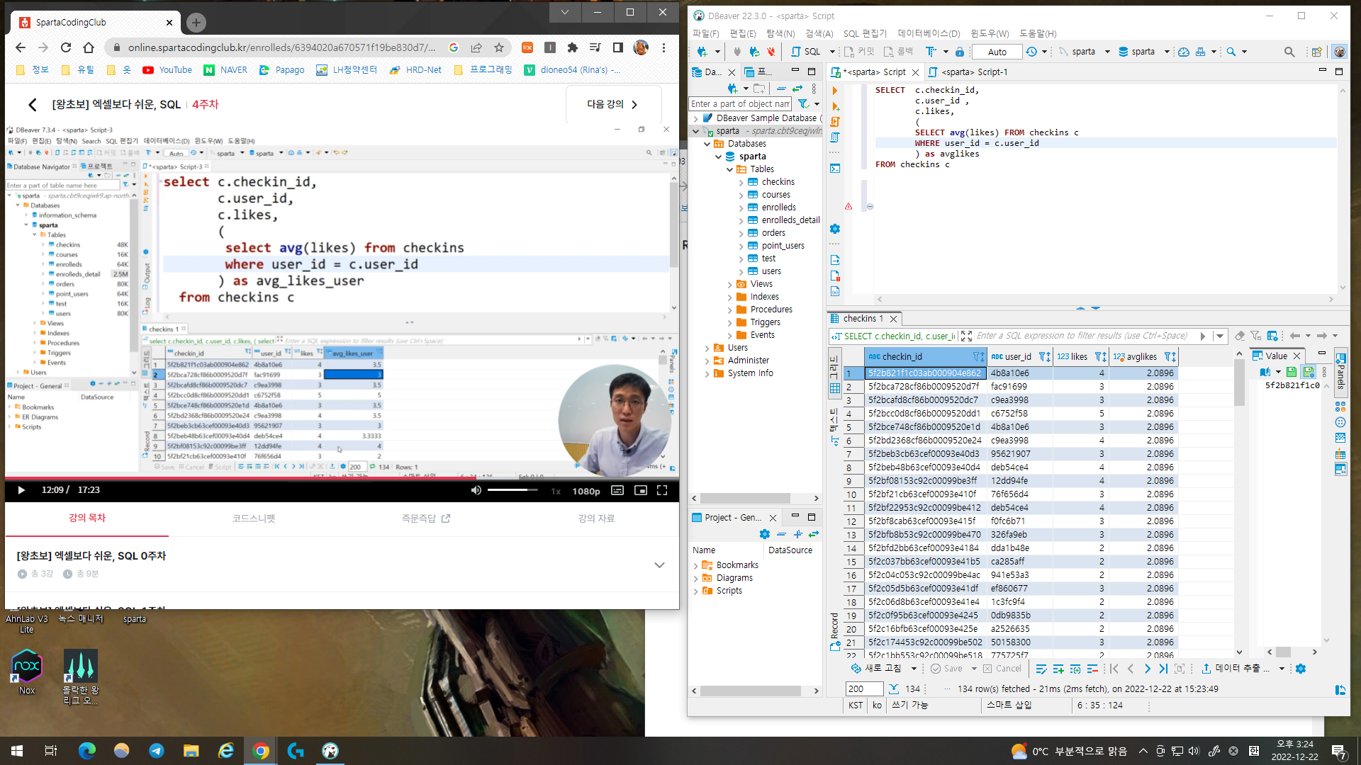
Task: Expand the 0주차 lecture section chevron
Action: pos(659,565)
